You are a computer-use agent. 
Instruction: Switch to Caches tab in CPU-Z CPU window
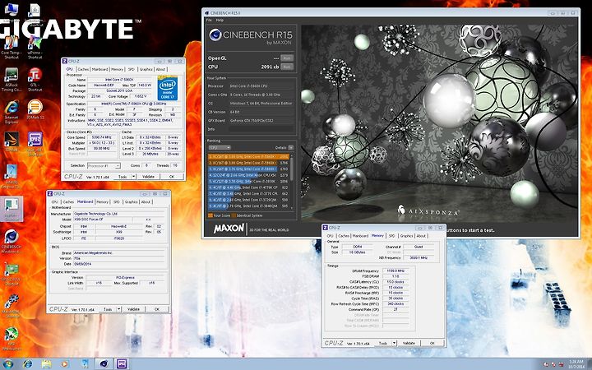click(83, 69)
